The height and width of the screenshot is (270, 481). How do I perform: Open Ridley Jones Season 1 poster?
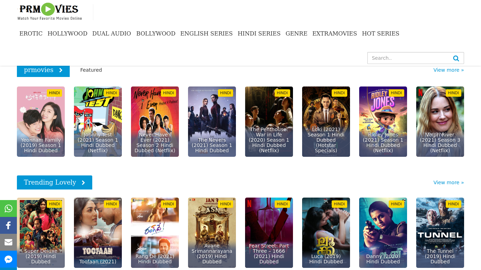383,122
